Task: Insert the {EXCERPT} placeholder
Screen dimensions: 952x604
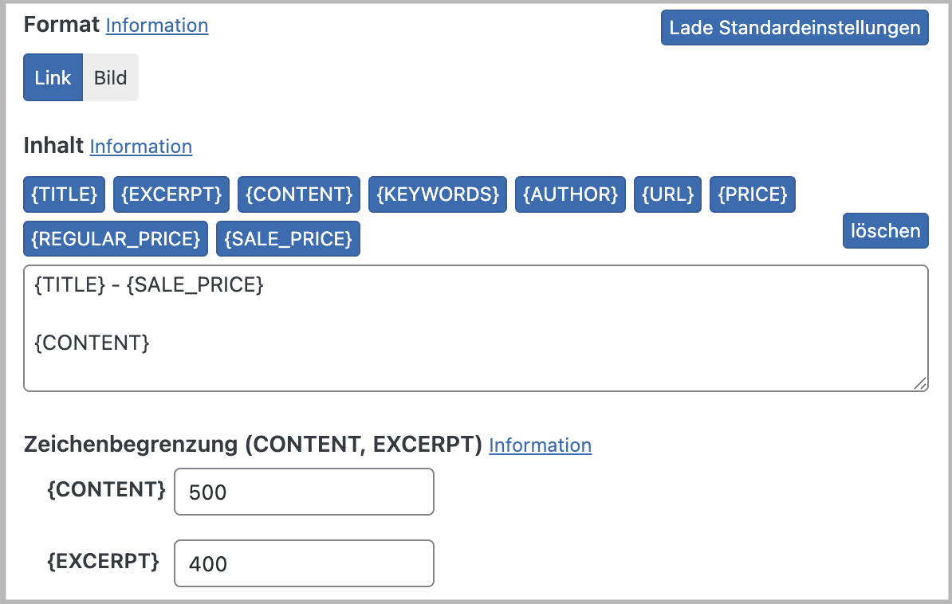Action: point(171,194)
